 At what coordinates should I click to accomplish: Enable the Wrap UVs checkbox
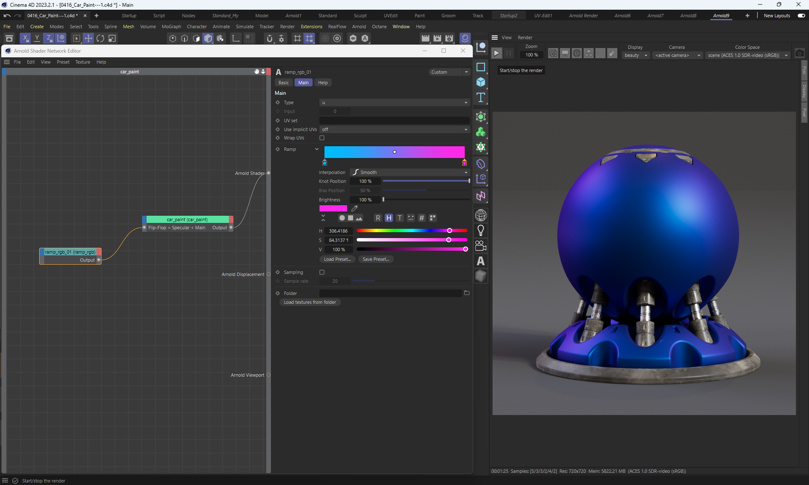click(322, 138)
